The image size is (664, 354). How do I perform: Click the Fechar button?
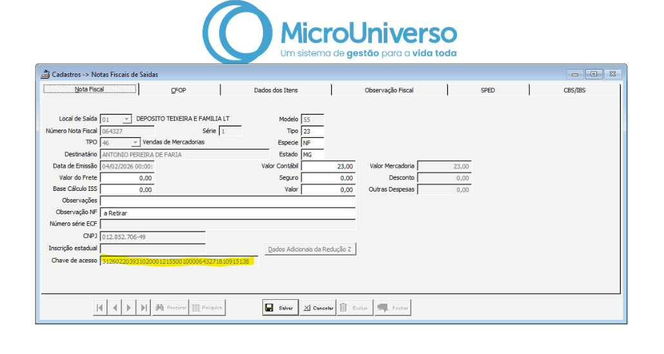393,308
